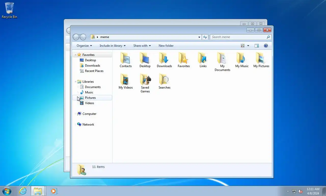Show the preview pane
The width and height of the screenshot is (326, 196).
pos(257,46)
